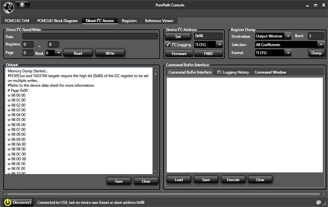The image size is (328, 207).
Task: Click the Read button
Action: click(78, 53)
